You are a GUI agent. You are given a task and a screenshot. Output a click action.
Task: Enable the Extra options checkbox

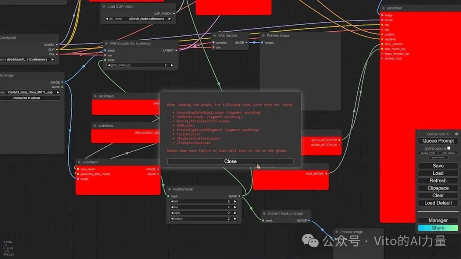tap(449, 148)
